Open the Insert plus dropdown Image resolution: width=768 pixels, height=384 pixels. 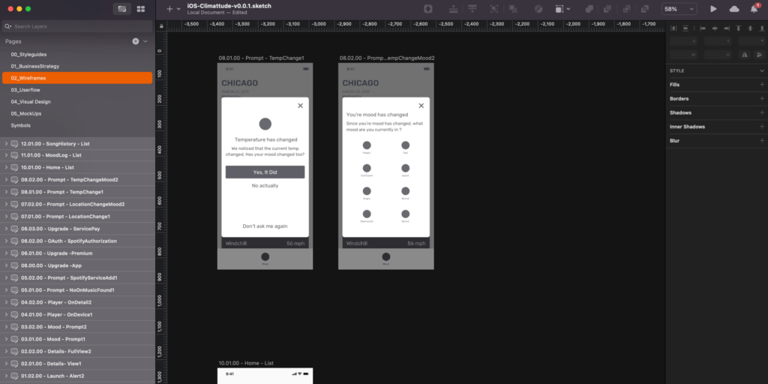[x=173, y=9]
